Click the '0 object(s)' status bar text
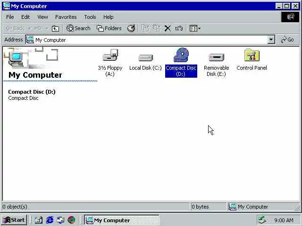Viewport: 302px width, 226px height. 15,207
